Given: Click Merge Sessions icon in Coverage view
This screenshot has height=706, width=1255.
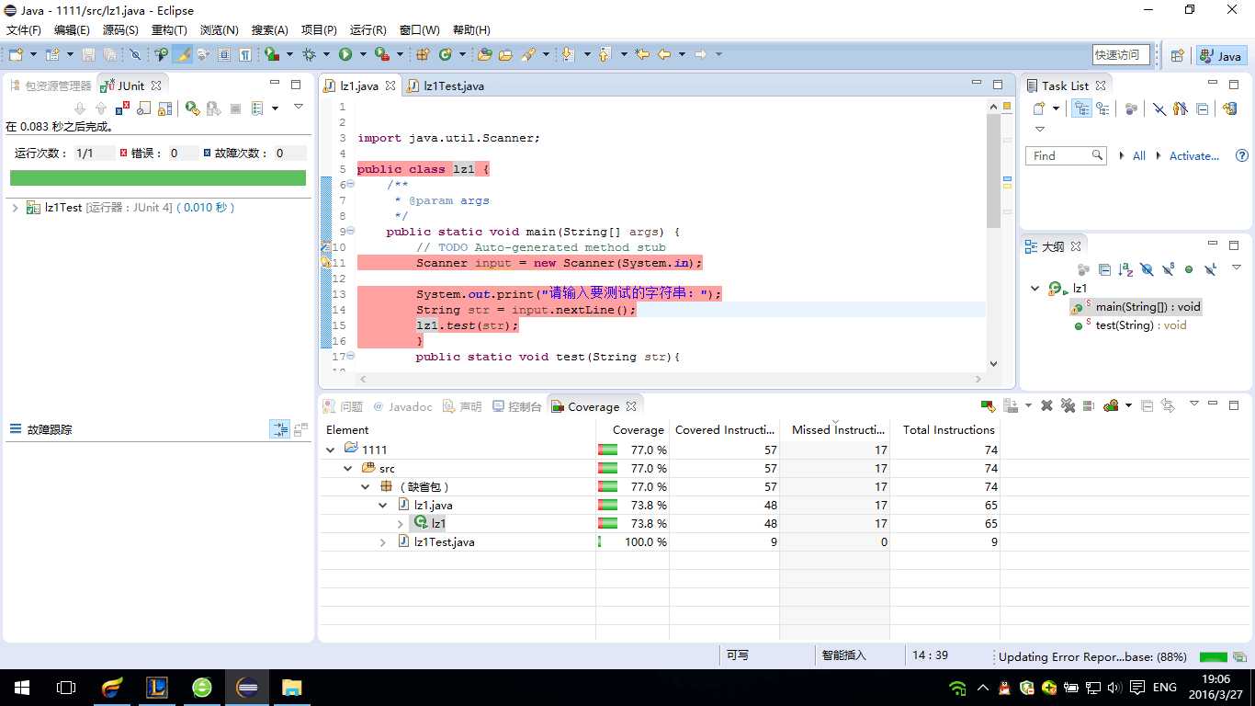Looking at the screenshot, I should (1088, 405).
